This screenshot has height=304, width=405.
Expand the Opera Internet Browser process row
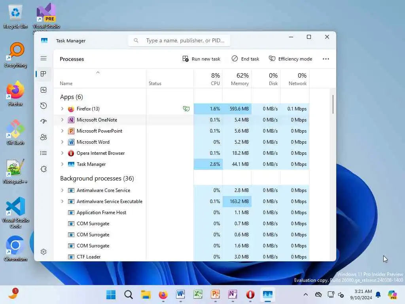coord(62,153)
